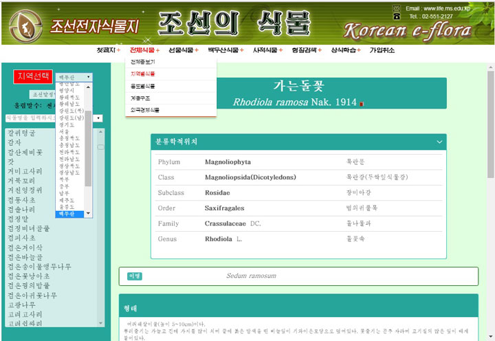The image size is (495, 341).
Task: Choose 외국경제식물 from the submenu
Action: [x=170, y=110]
